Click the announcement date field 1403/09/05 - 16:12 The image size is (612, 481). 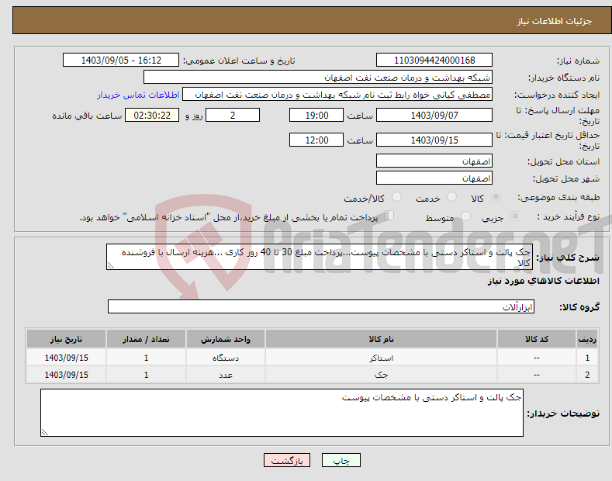(121, 61)
